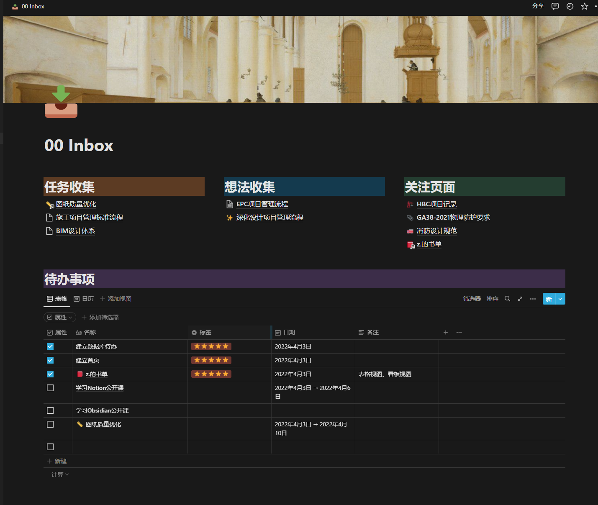This screenshot has width=598, height=505.
Task: Click the 00 Inbox page title
Action: [x=79, y=145]
